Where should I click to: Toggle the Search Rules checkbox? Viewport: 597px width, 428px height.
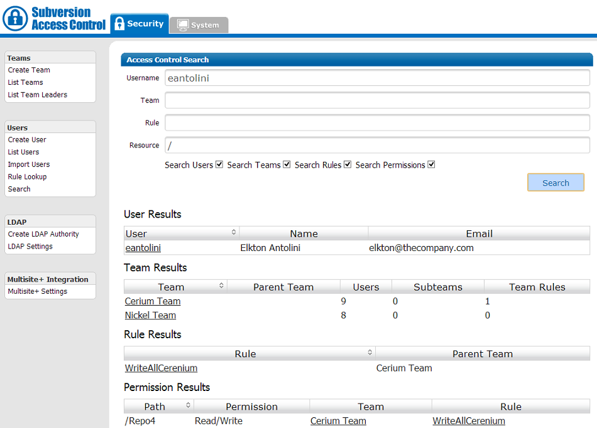click(348, 164)
